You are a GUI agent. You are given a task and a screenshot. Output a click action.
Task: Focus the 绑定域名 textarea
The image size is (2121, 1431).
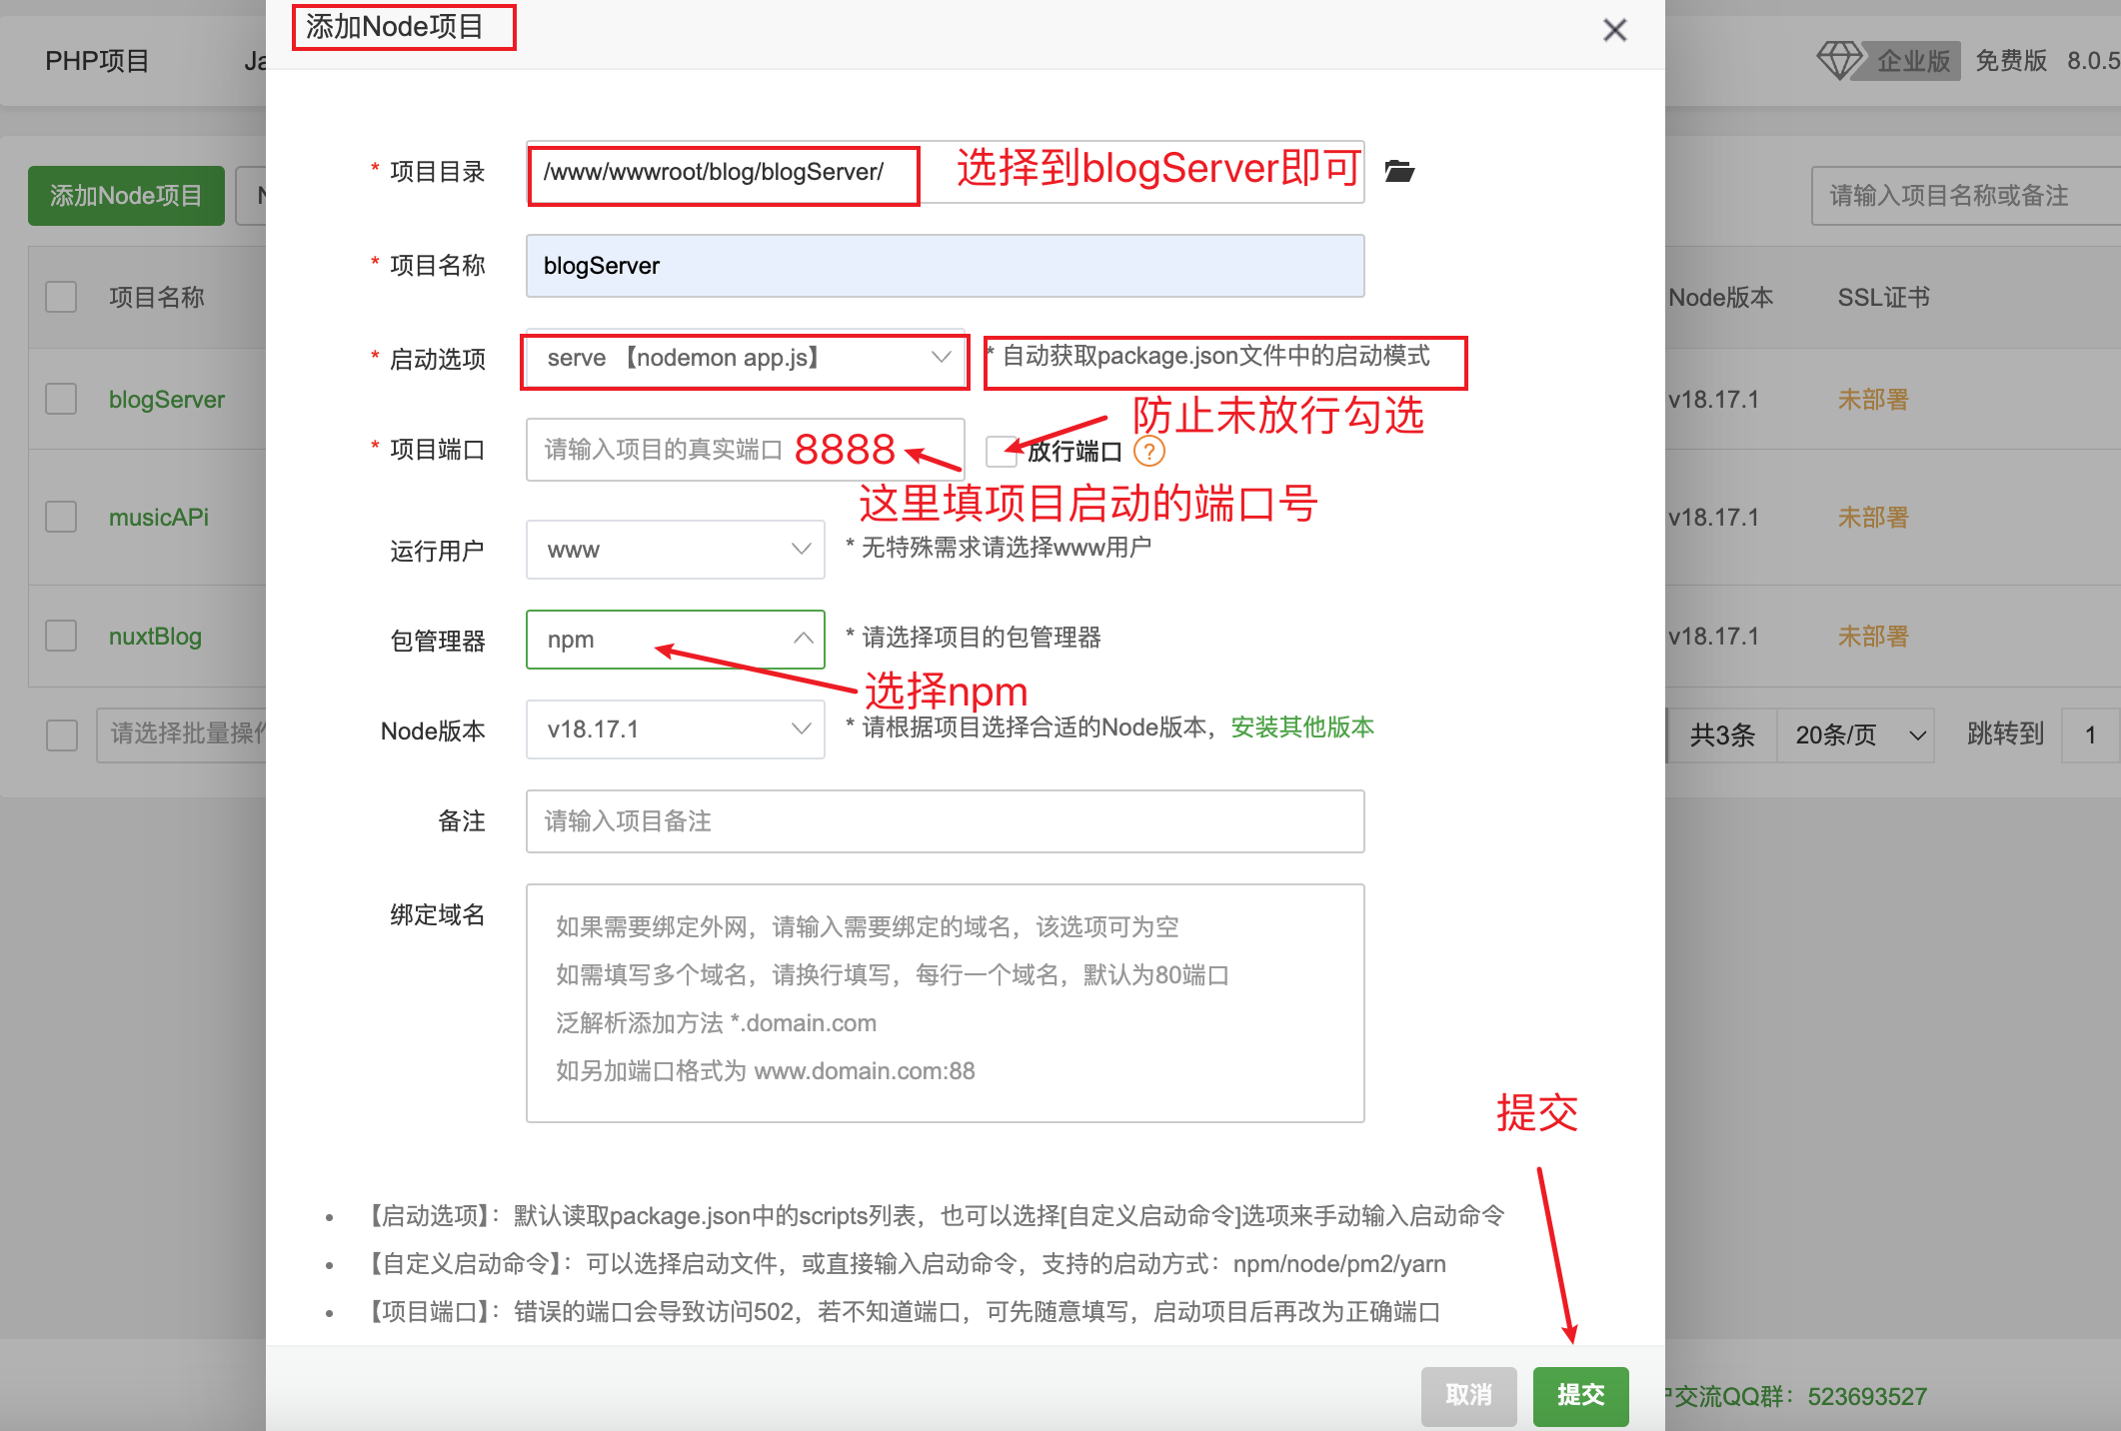946,1003
